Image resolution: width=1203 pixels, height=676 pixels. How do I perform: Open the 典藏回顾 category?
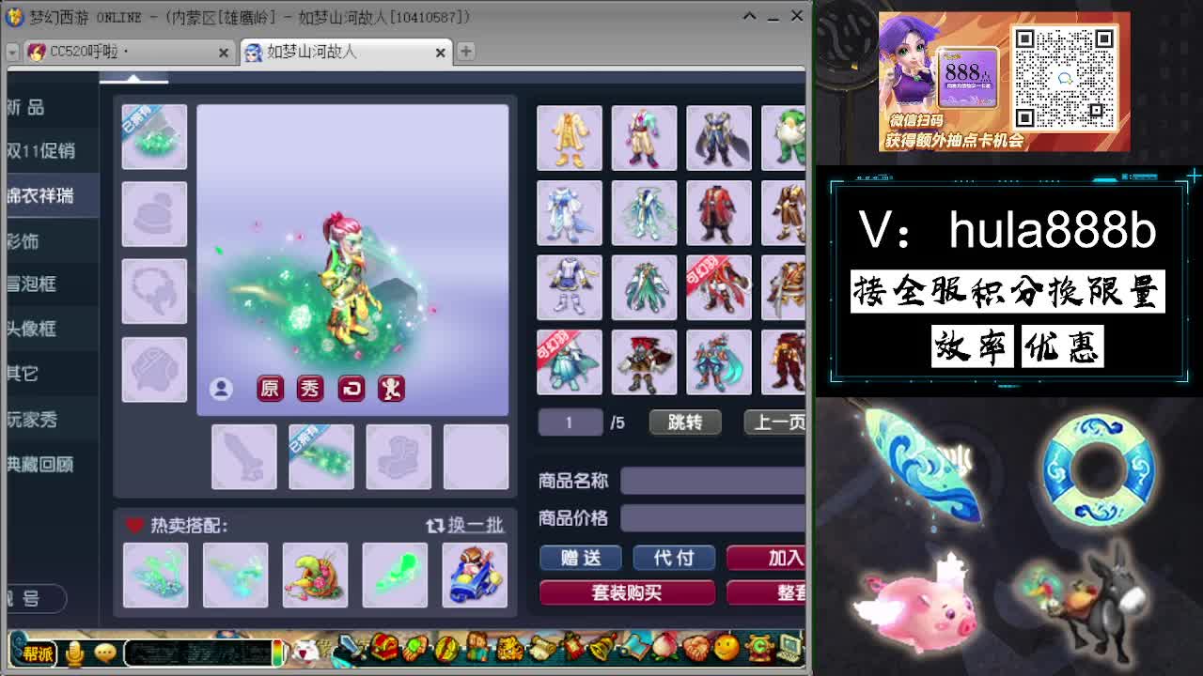[x=52, y=464]
